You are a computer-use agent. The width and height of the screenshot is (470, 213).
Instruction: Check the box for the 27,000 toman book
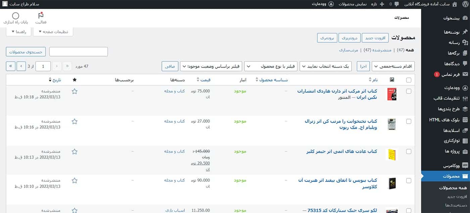[x=409, y=121]
